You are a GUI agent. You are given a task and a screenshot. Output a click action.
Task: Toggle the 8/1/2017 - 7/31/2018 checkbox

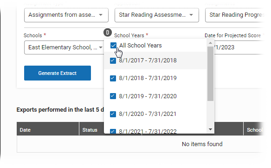click(113, 60)
